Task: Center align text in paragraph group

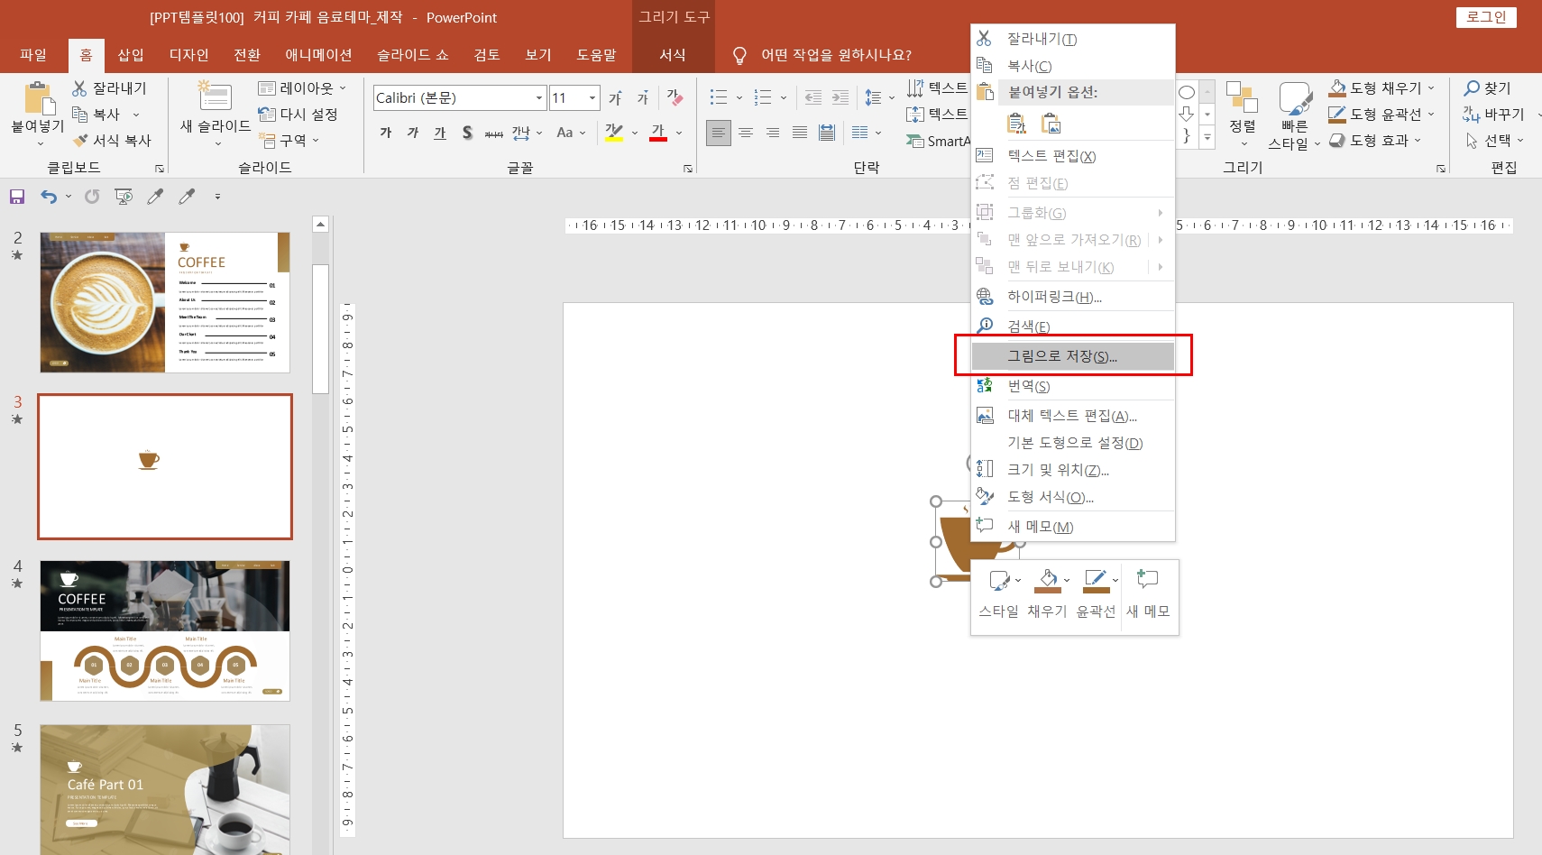Action: (x=746, y=133)
